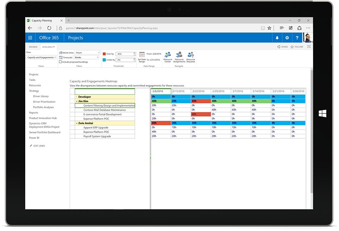Screen dimensions: 339x231
Task: Select Content Filtering Design and Implementation row
Action: tap(105, 106)
